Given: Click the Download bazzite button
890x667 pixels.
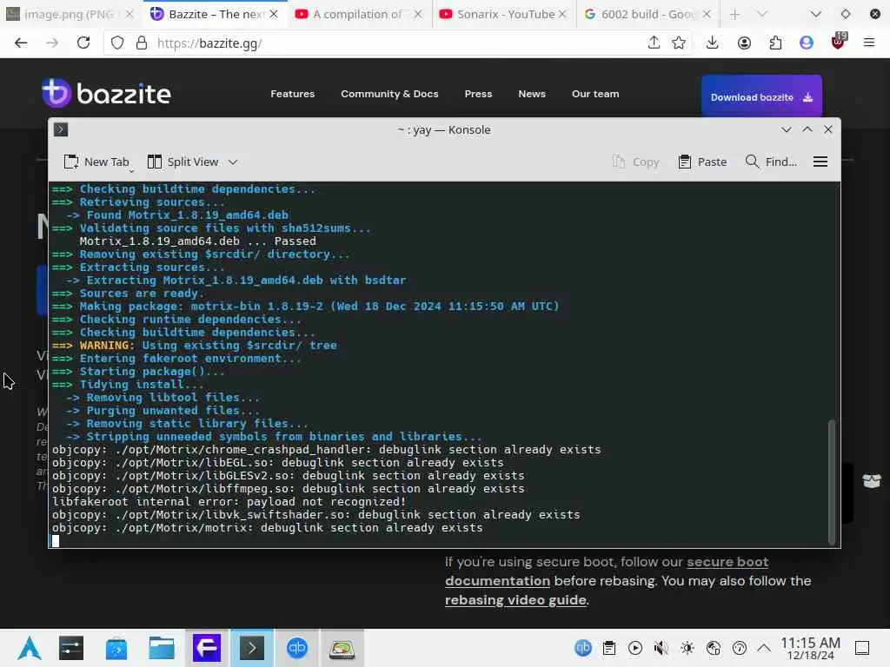Looking at the screenshot, I should [x=761, y=97].
